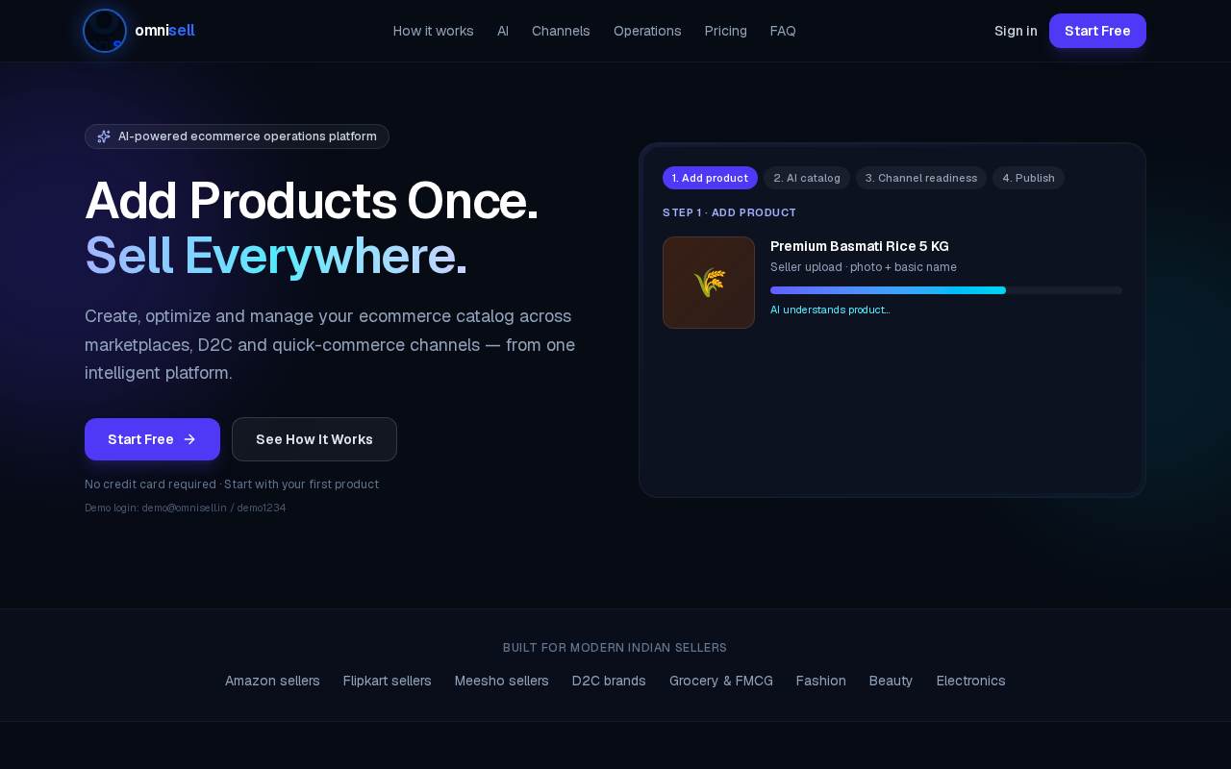The height and width of the screenshot is (769, 1231).
Task: Click the Amazon sellers label
Action: tap(272, 681)
